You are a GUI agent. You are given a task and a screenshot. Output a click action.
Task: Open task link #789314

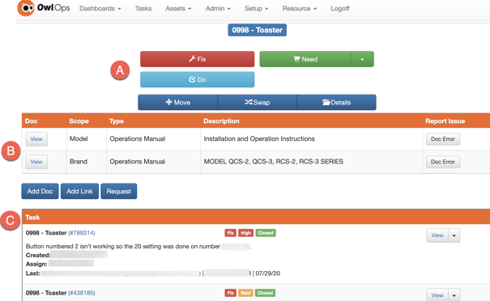pyautogui.click(x=82, y=233)
